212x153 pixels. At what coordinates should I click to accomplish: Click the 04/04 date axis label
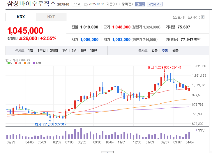[x=190, y=142]
